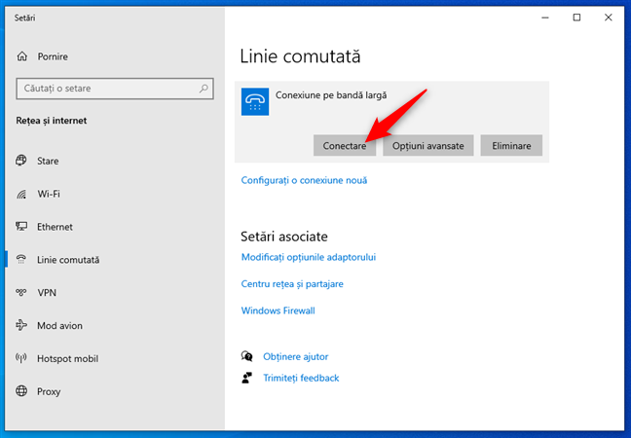Viewport: 631px width, 438px height.
Task: Open Opțiuni avansate for the connection
Action: tap(428, 145)
